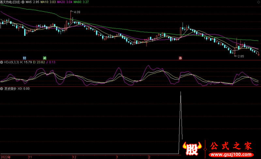Click the 2.85 low price label
Viewport: 261px width, 159px height.
click(240, 56)
